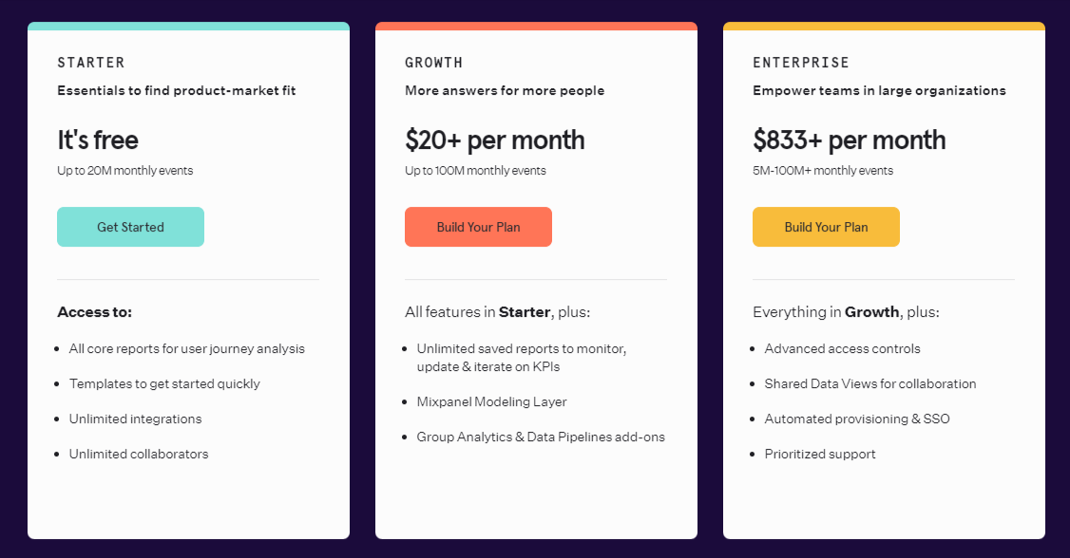Click Build Your Plan in Enterprise card
This screenshot has height=558, width=1070.
click(x=826, y=227)
